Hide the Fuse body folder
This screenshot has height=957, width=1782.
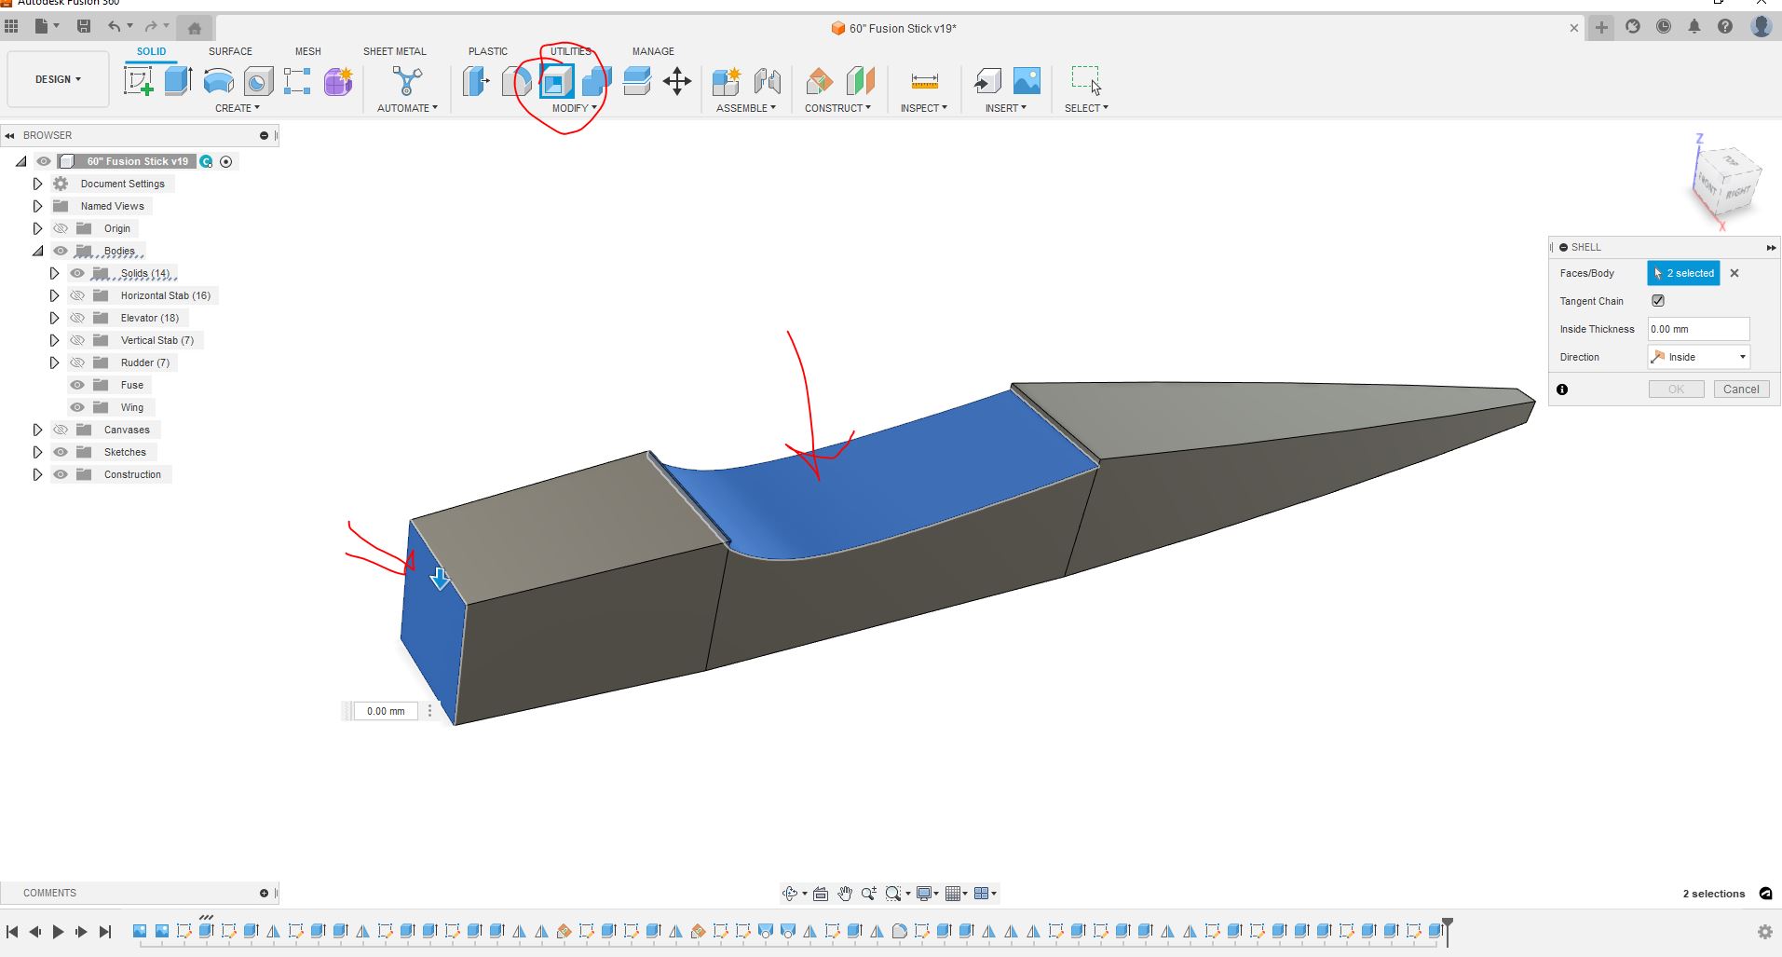point(77,385)
